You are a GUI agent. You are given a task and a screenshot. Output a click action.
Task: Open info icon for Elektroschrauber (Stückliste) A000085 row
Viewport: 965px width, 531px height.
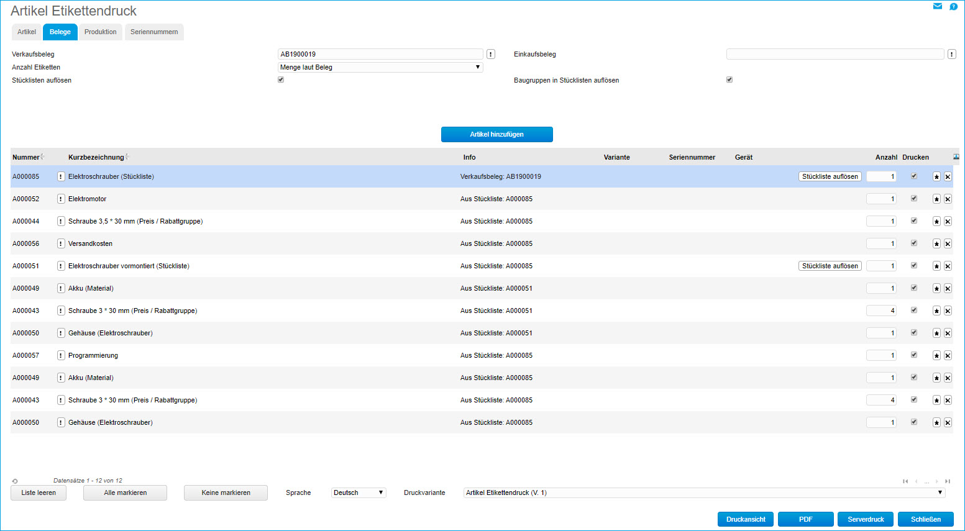point(61,176)
